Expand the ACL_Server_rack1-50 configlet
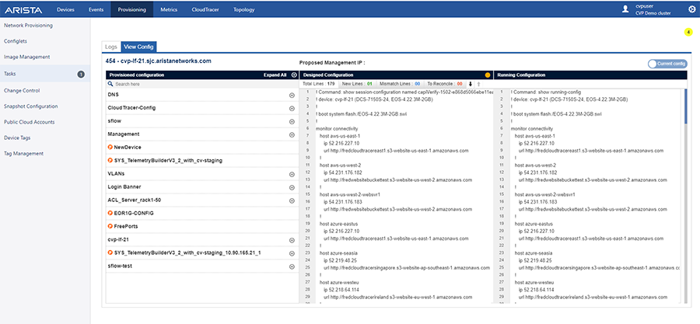 pyautogui.click(x=292, y=201)
